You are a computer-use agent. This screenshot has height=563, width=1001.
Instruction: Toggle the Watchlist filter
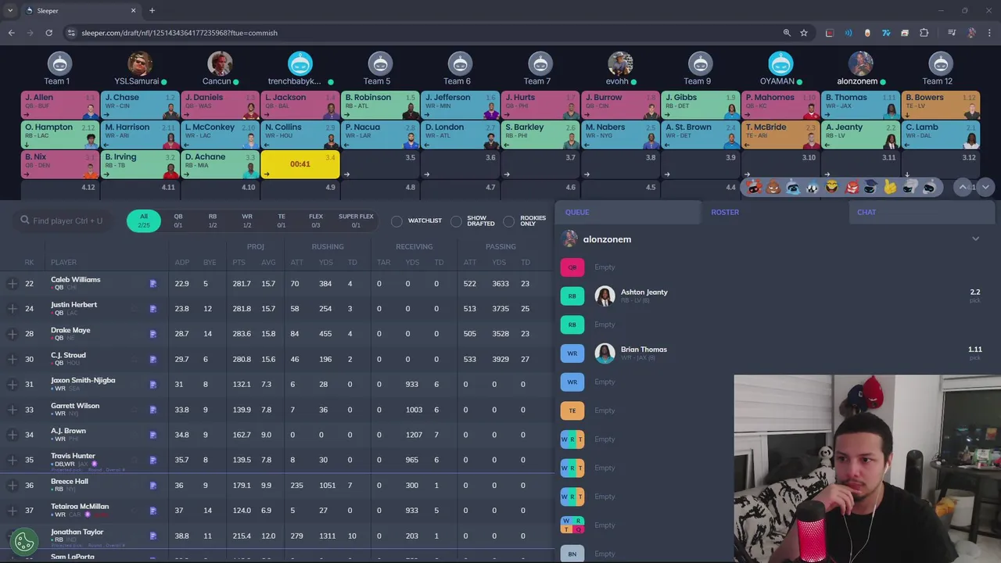pos(396,221)
